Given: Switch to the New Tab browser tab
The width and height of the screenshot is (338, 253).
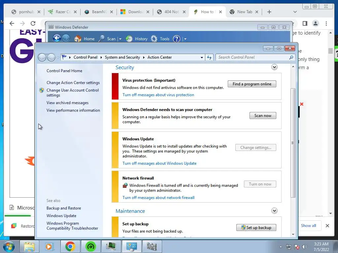Looking at the screenshot, I should [x=244, y=12].
